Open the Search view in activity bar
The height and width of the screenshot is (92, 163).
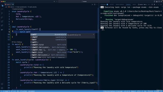pos(2,9)
